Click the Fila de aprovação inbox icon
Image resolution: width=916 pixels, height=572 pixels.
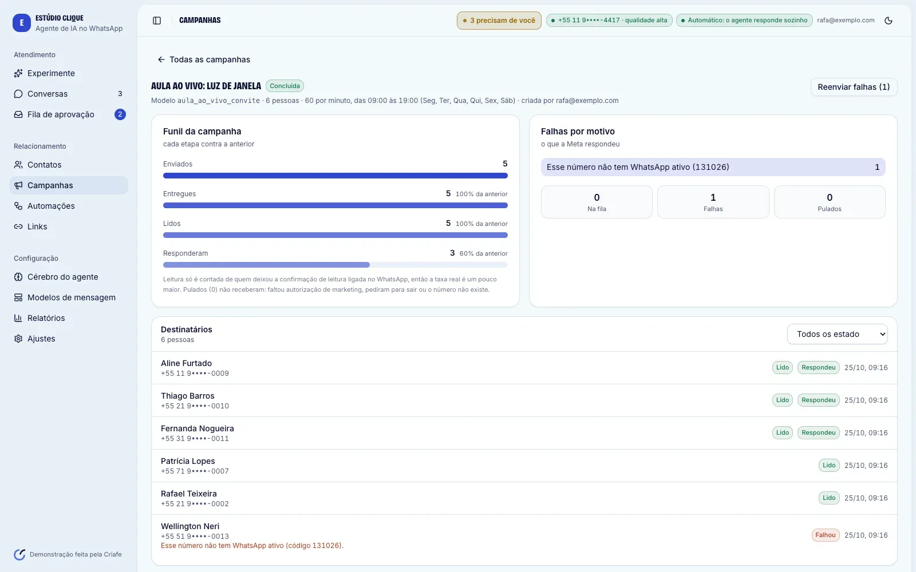[18, 114]
